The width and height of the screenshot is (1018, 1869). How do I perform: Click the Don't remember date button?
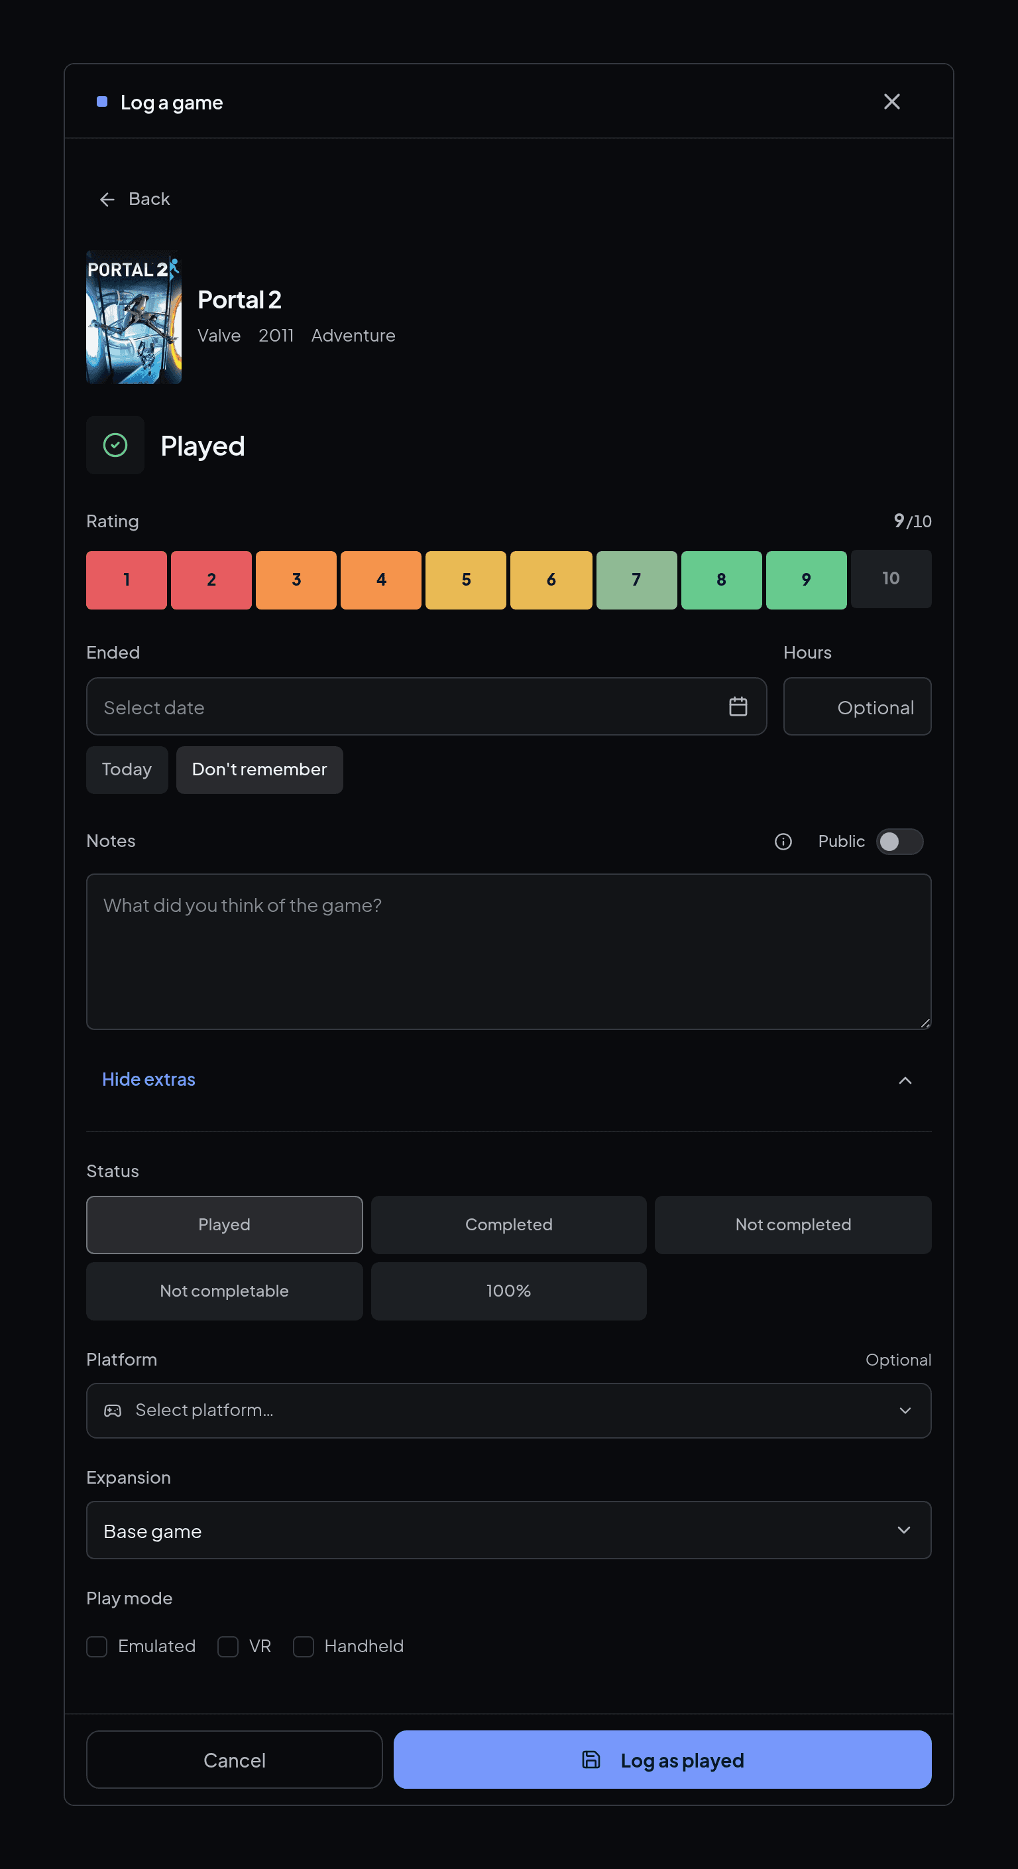click(260, 770)
